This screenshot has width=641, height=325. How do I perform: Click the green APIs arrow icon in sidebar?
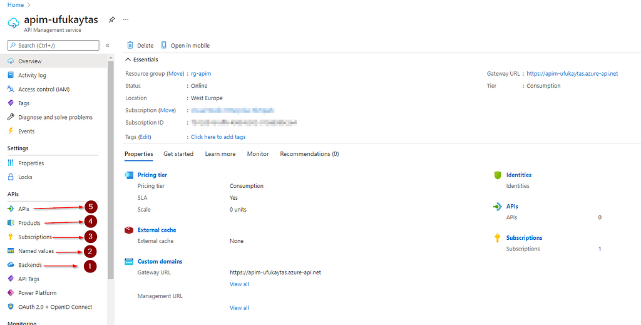pos(11,209)
